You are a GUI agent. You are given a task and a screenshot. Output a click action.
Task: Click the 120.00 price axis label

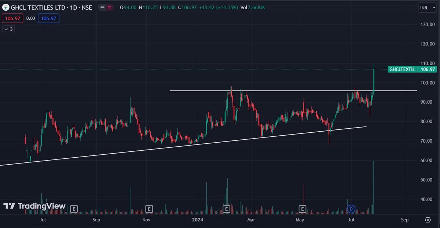[428, 44]
